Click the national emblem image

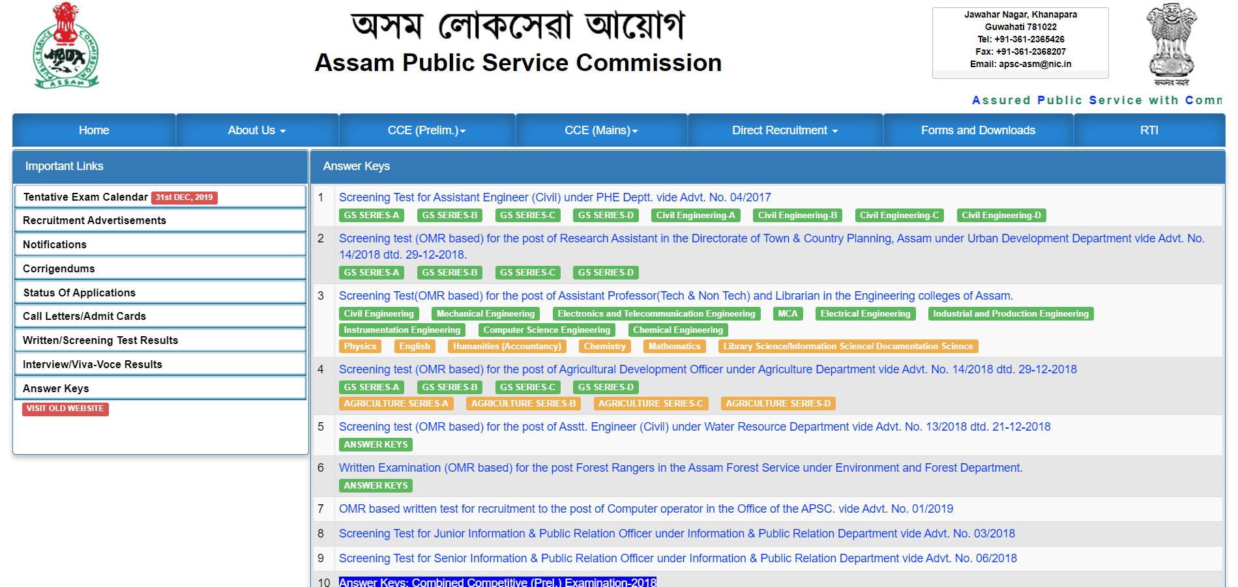point(1172,44)
